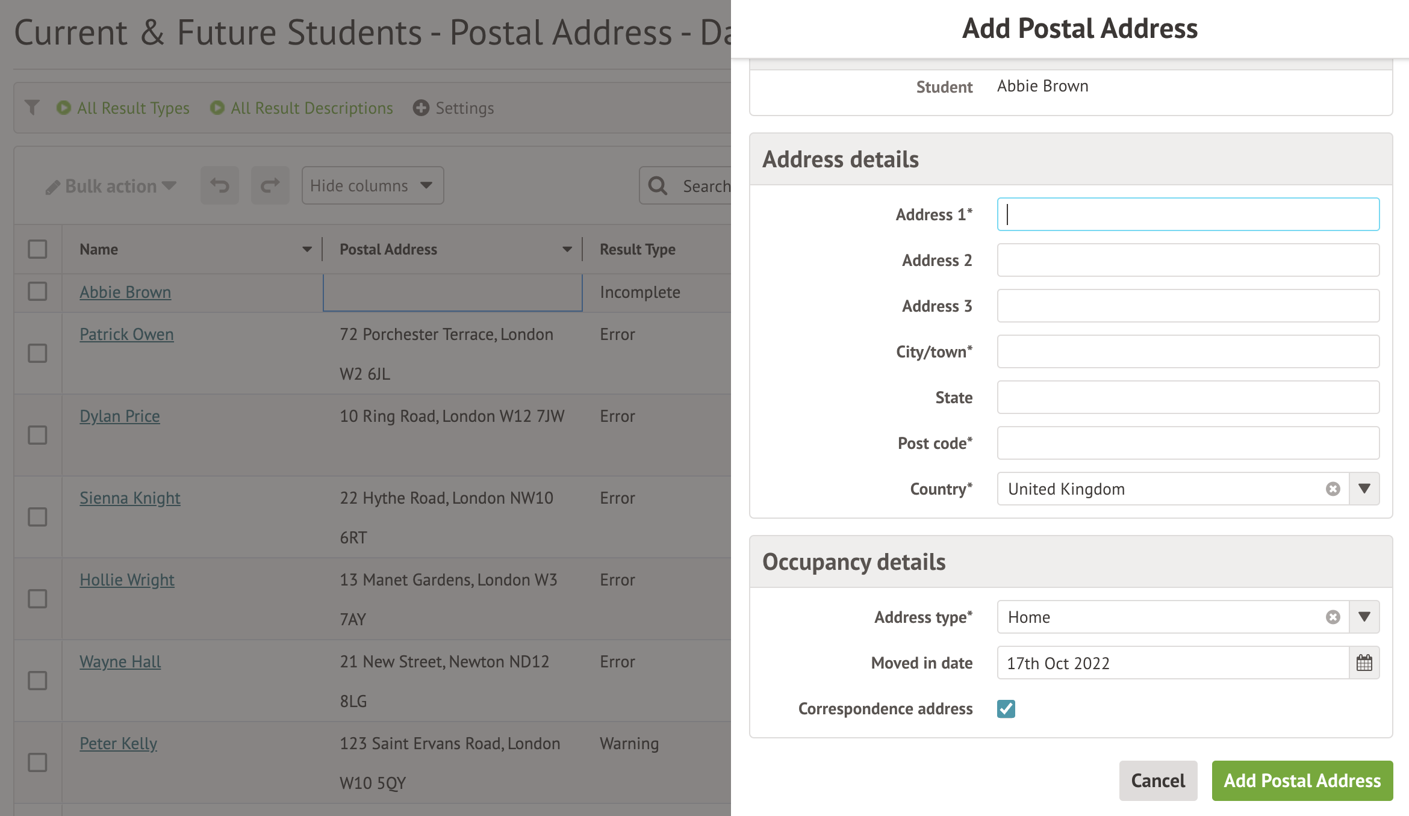
Task: Click the undo arrow icon
Action: click(x=220, y=186)
